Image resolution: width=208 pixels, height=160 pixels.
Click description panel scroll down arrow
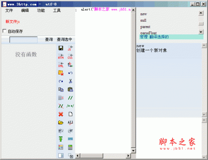204,115
